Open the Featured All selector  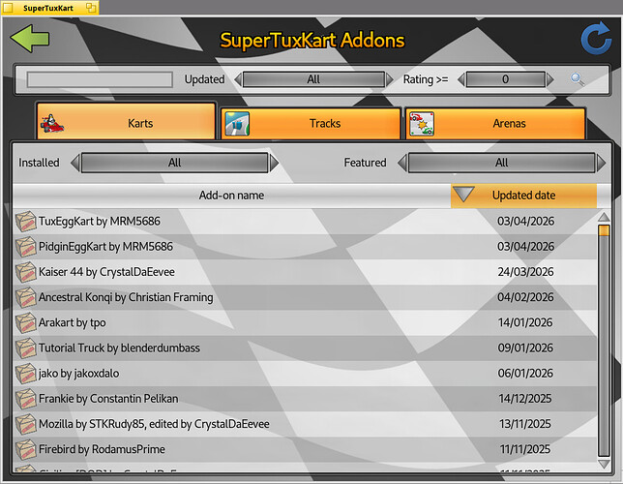click(502, 163)
